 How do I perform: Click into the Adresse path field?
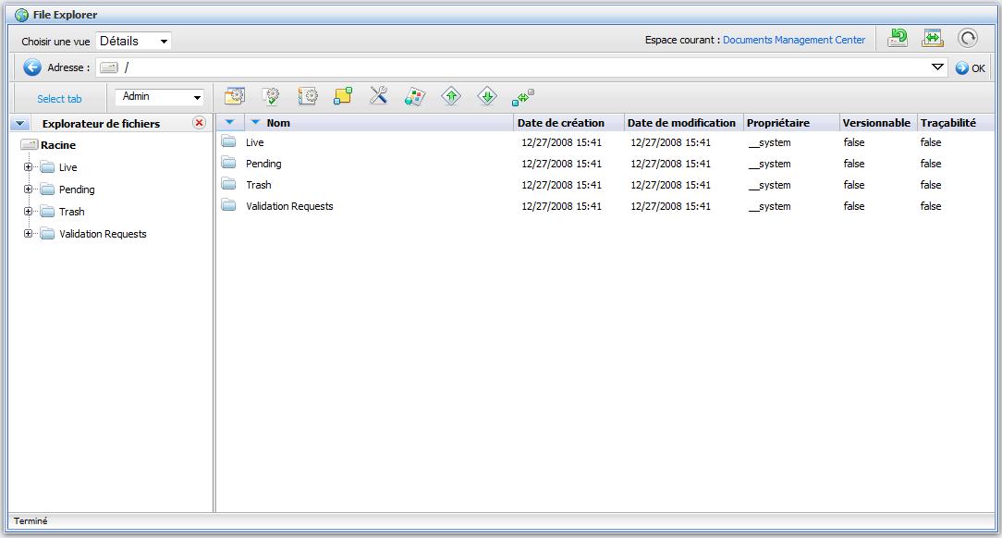coord(523,67)
